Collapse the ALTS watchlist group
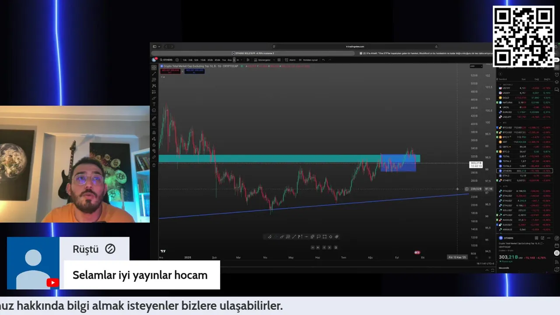Viewport: 560px width, 315px height. (x=500, y=186)
